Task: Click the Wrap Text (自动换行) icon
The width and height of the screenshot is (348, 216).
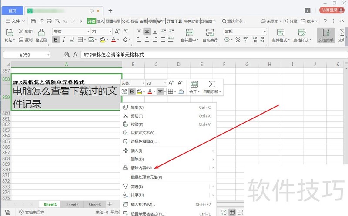Action: (210, 32)
